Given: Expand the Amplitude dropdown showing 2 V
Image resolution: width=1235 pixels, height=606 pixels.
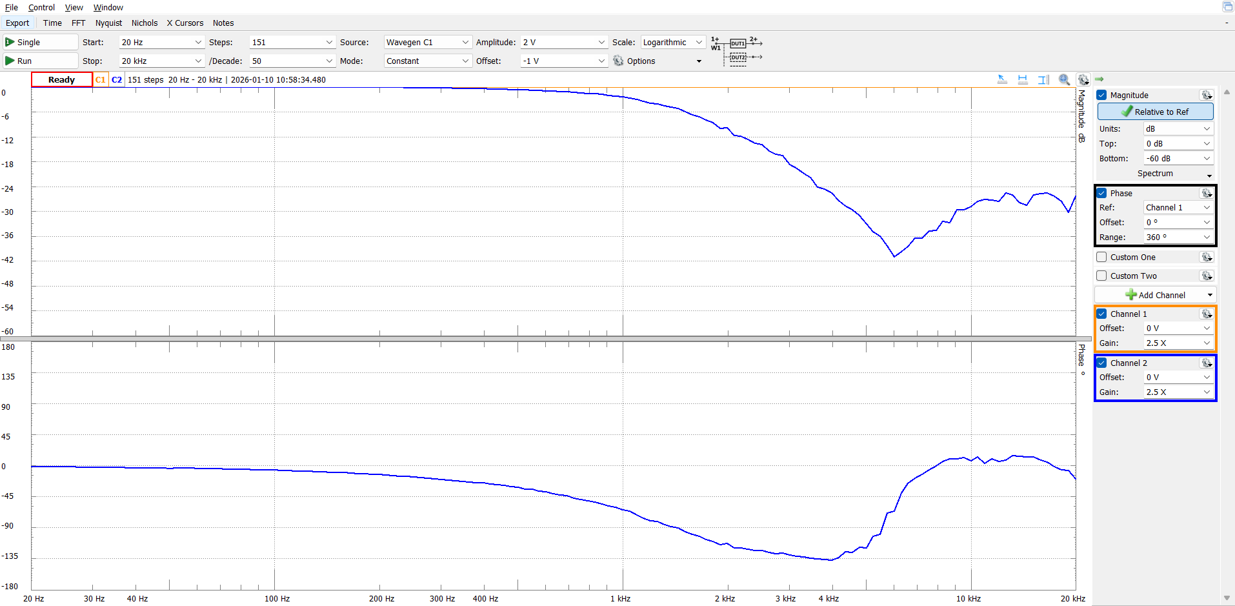Looking at the screenshot, I should pos(564,42).
